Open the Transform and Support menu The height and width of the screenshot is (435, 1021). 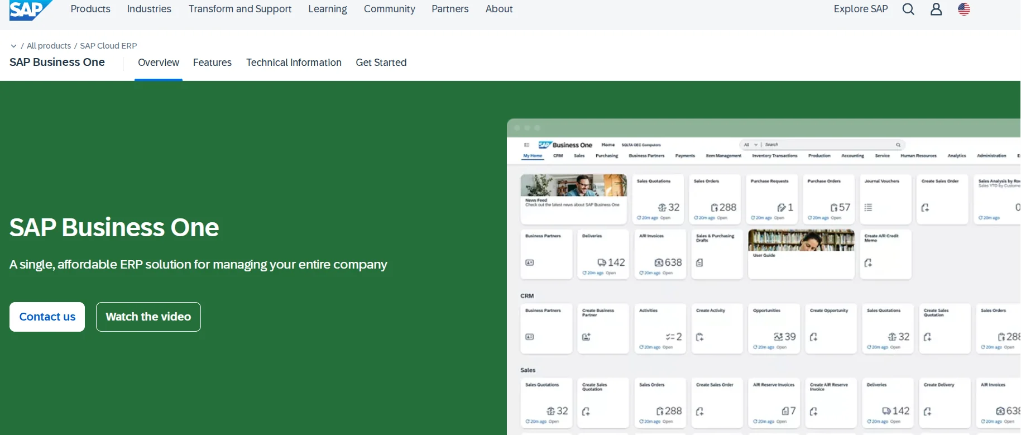pyautogui.click(x=240, y=9)
